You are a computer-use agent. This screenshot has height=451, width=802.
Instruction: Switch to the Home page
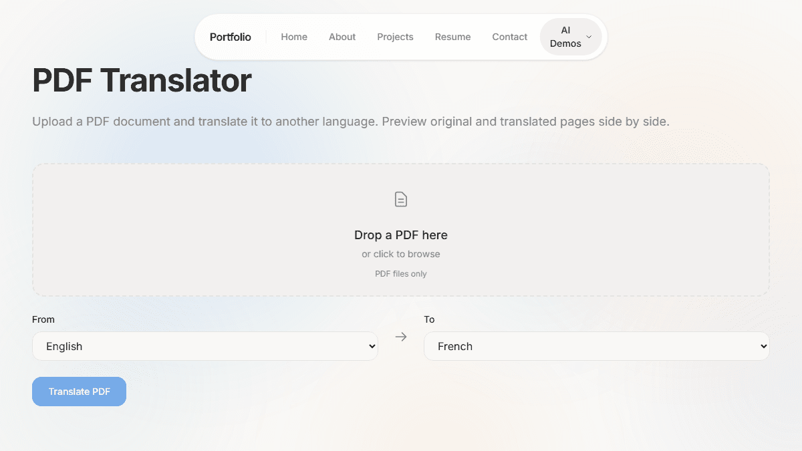tap(294, 37)
